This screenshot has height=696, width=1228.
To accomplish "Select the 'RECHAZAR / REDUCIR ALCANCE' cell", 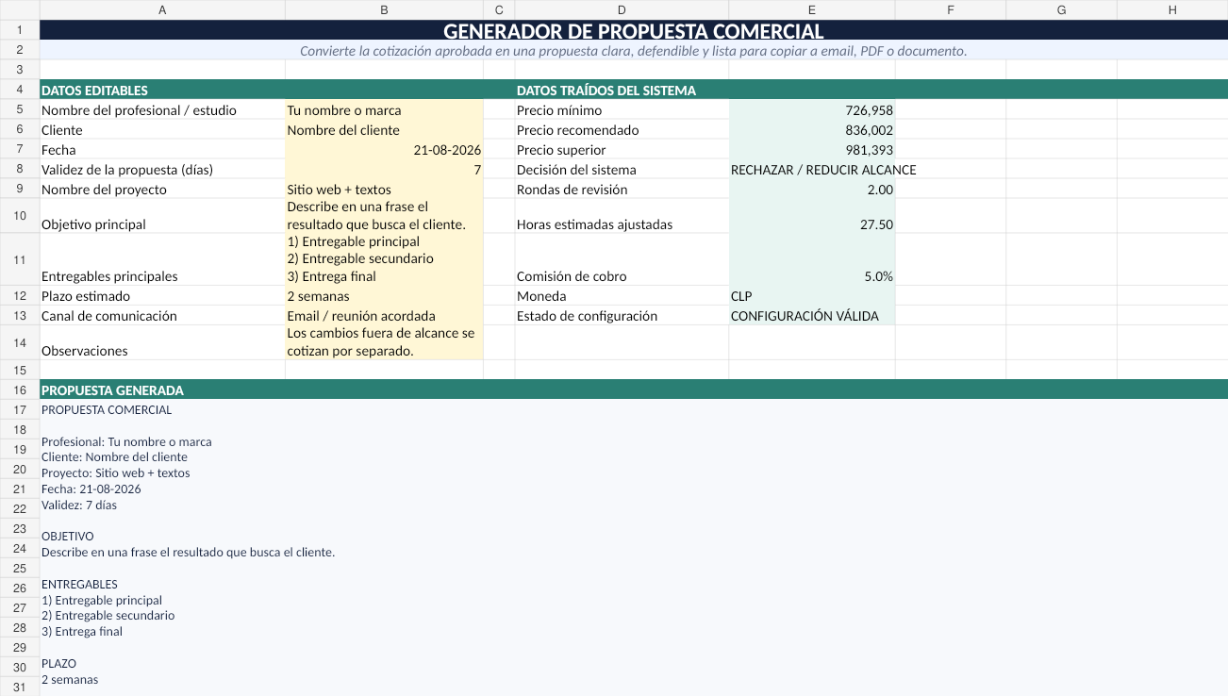I will (x=812, y=170).
